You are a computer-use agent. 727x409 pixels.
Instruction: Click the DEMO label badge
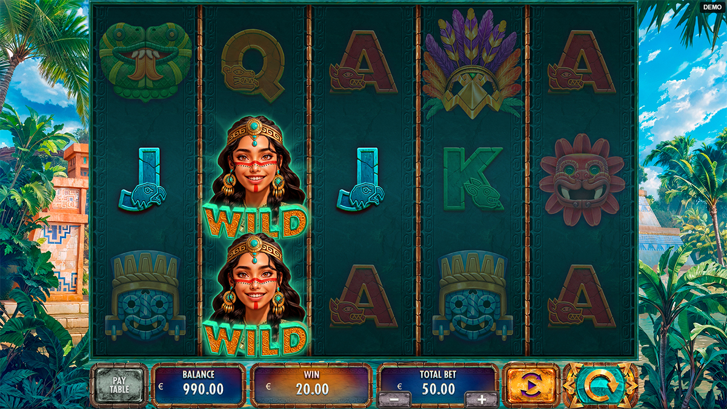(x=713, y=7)
